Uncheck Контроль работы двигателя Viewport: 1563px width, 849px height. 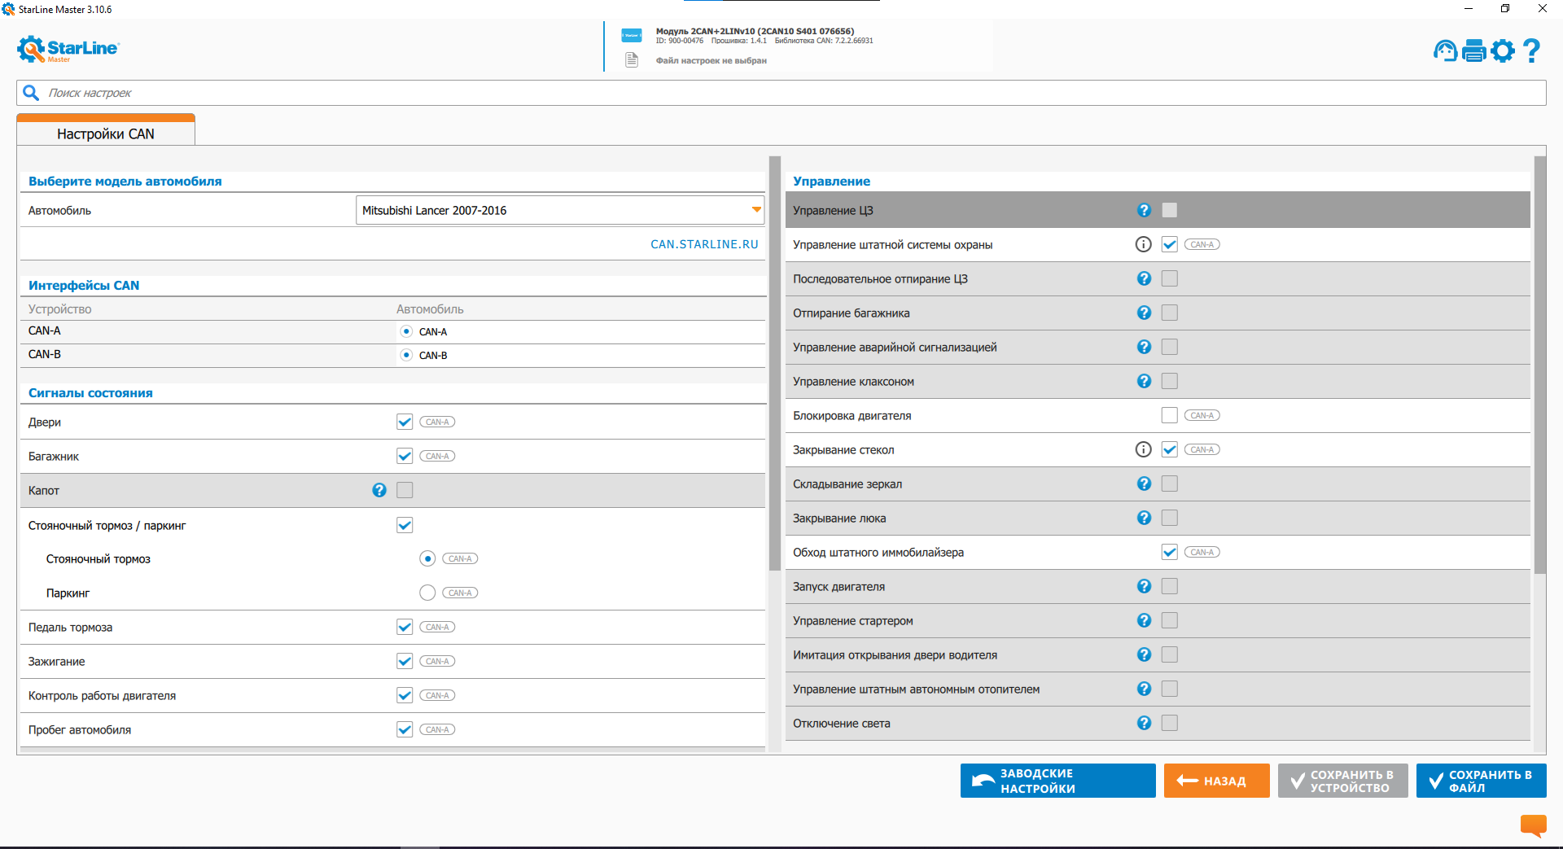pos(405,695)
